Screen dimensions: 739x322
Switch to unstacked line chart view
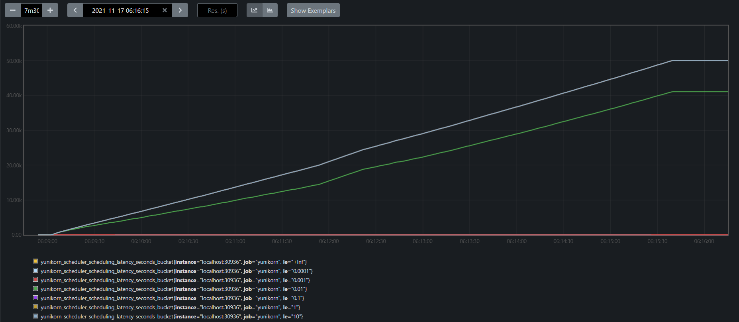(254, 10)
